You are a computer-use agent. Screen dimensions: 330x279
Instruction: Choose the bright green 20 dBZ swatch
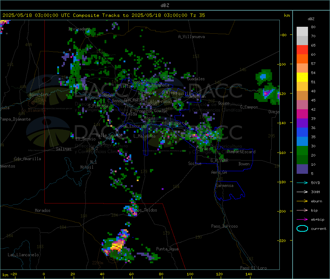point(302,150)
